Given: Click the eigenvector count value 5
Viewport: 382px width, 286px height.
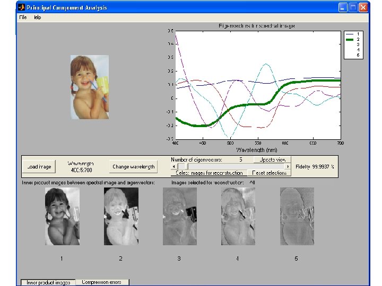Looking at the screenshot, I should [241, 159].
